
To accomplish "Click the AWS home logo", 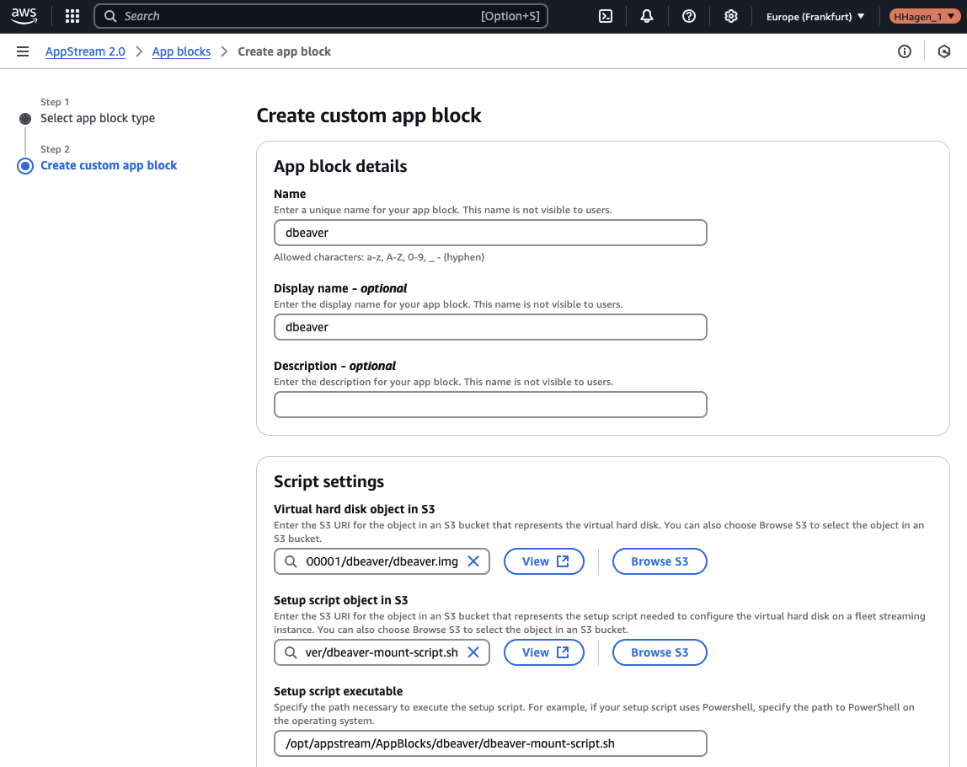I will point(23,15).
